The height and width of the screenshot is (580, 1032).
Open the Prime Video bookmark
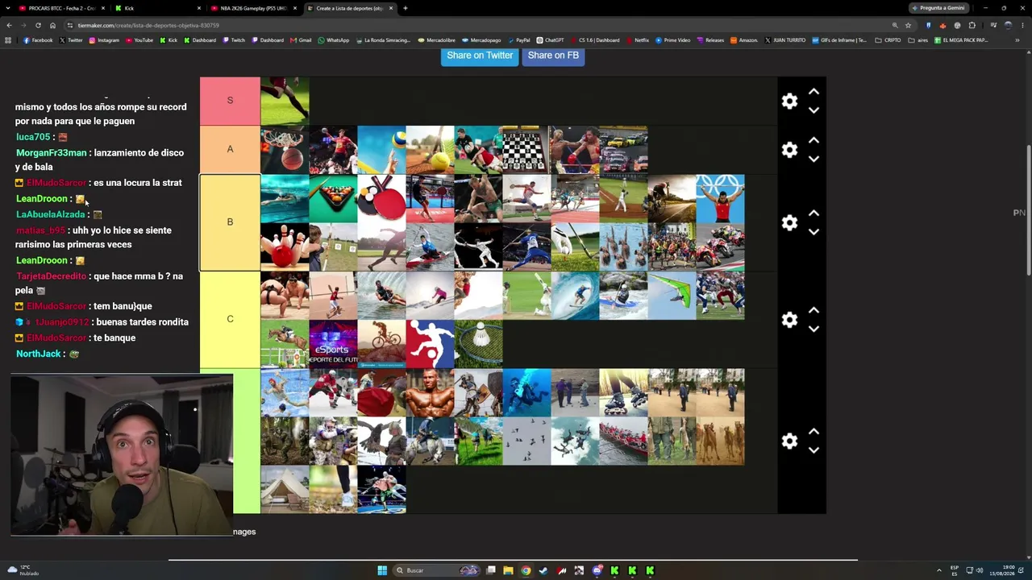[673, 40]
